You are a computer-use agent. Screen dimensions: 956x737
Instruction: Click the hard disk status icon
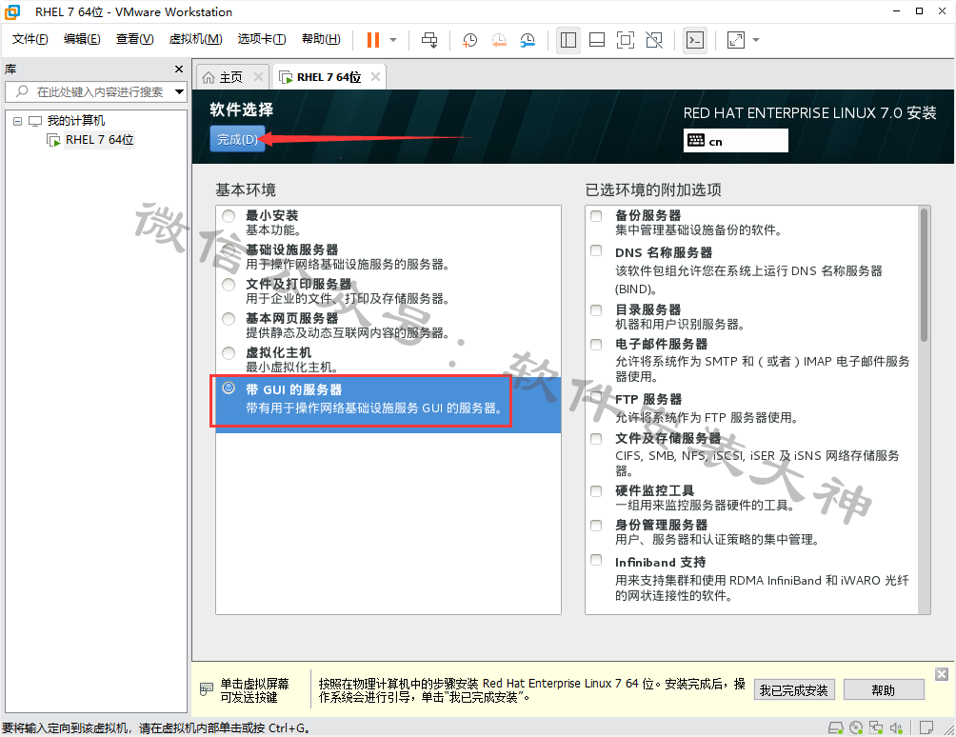835,727
